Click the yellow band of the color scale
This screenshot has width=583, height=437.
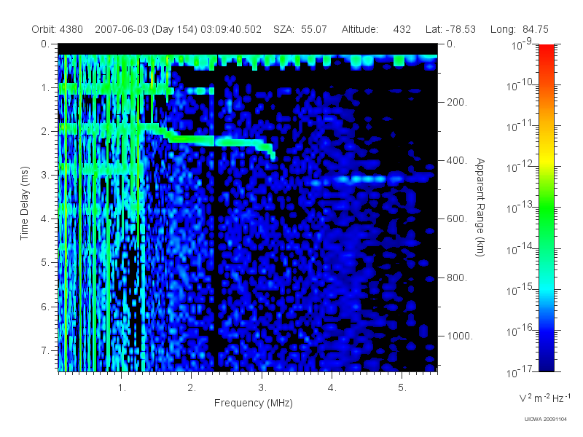tap(547, 158)
